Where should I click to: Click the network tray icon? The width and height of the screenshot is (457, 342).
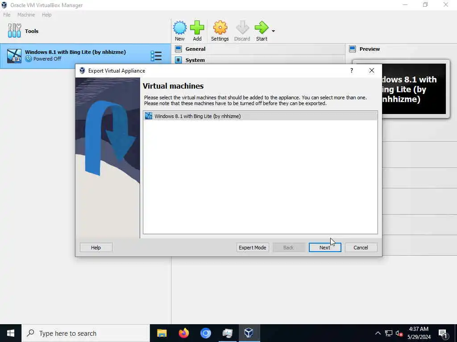click(x=389, y=333)
